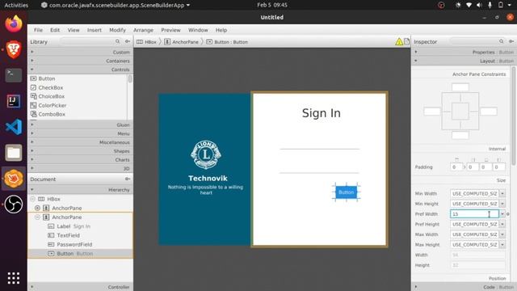The width and height of the screenshot is (517, 291).
Task: Select TextField in hierarchy
Action: (x=81, y=235)
